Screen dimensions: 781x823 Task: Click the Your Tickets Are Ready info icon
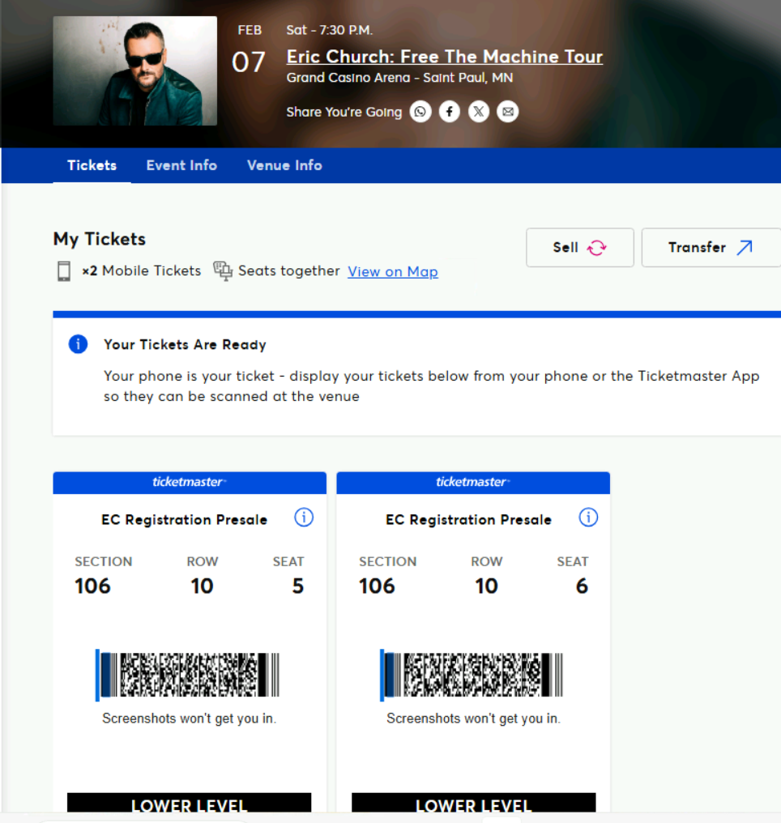click(79, 344)
